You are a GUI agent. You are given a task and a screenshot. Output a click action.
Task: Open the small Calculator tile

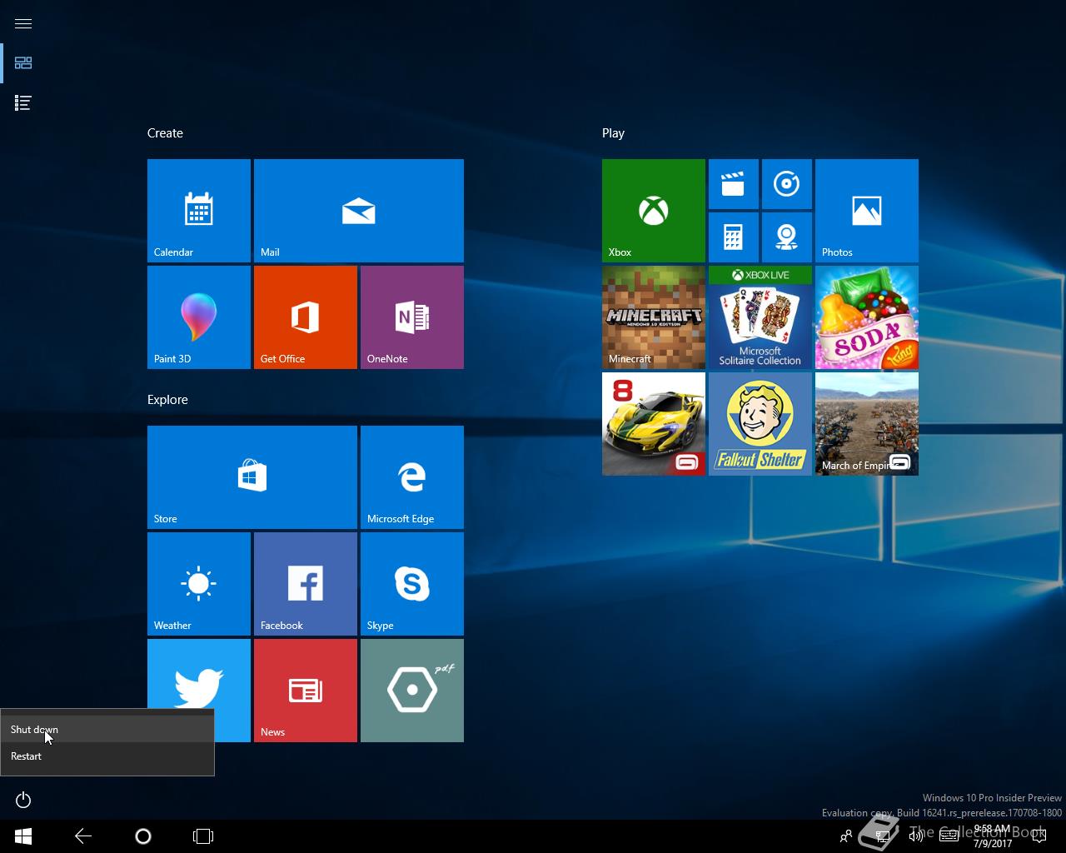(734, 237)
